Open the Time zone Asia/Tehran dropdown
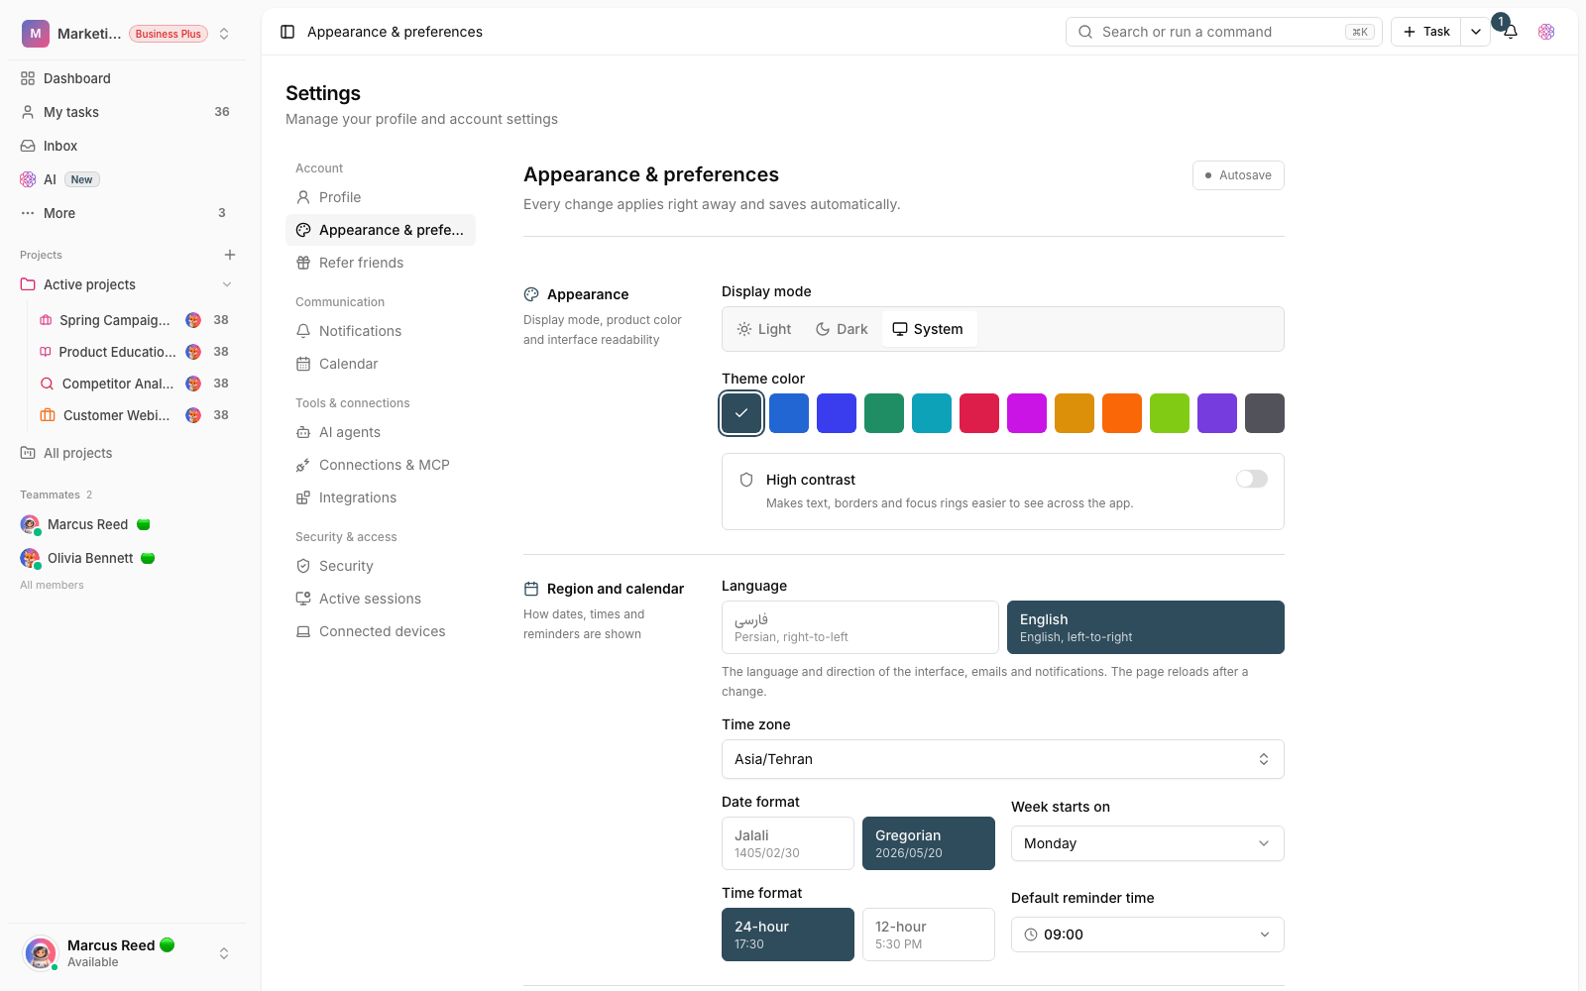This screenshot has width=1586, height=991. (x=1003, y=759)
